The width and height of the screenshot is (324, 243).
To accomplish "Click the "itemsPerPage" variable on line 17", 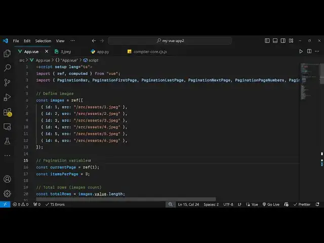I will click(x=64, y=174).
